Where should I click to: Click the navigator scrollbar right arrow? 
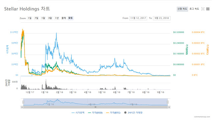tap(169, 107)
